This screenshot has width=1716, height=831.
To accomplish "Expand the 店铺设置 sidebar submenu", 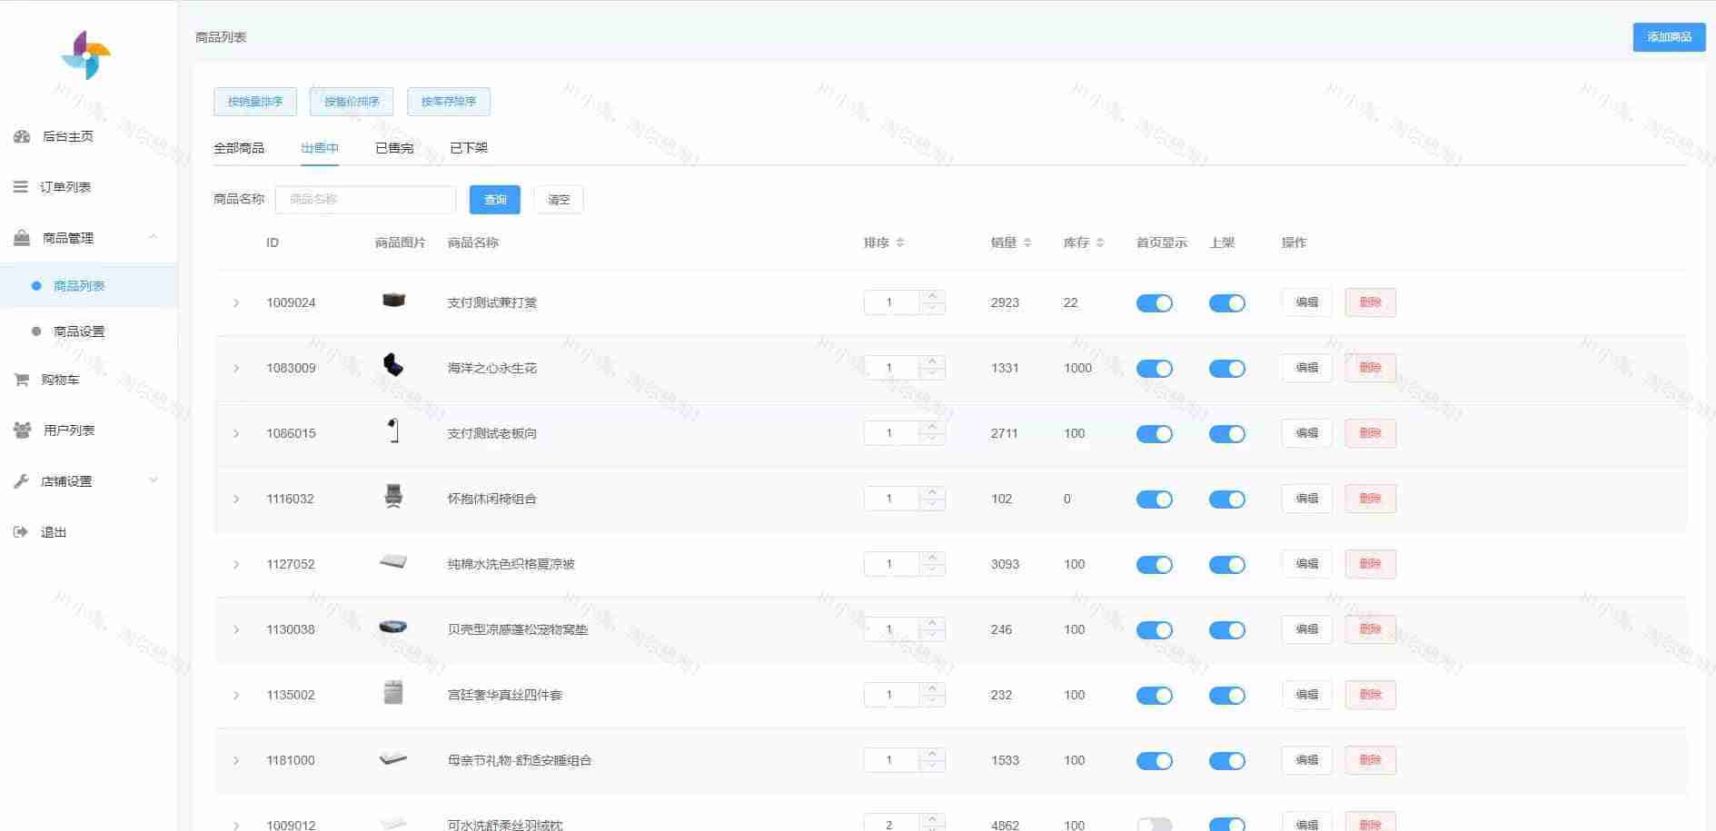I will (x=153, y=481).
